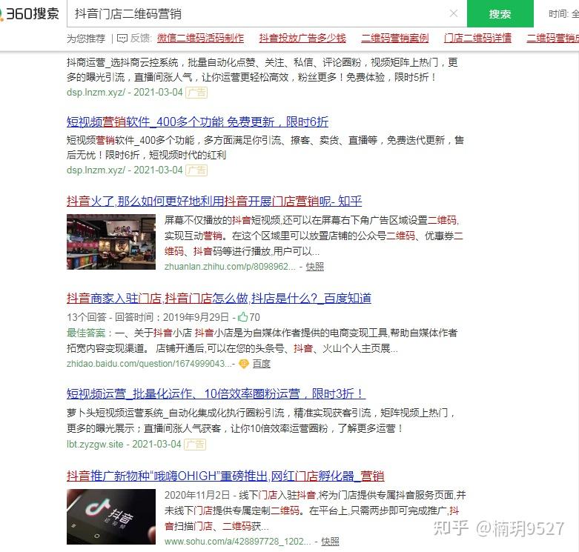Open the 百度 source link
This screenshot has height=552, width=579.
click(x=262, y=364)
